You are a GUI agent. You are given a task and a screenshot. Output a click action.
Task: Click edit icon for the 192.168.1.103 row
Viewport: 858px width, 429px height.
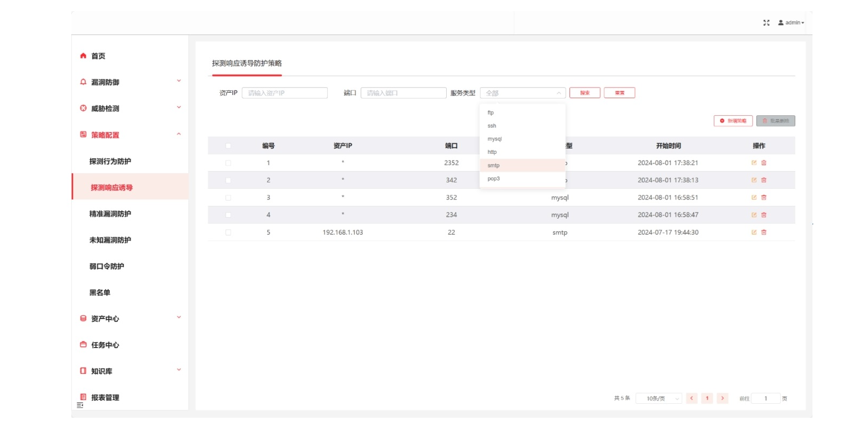(x=754, y=232)
